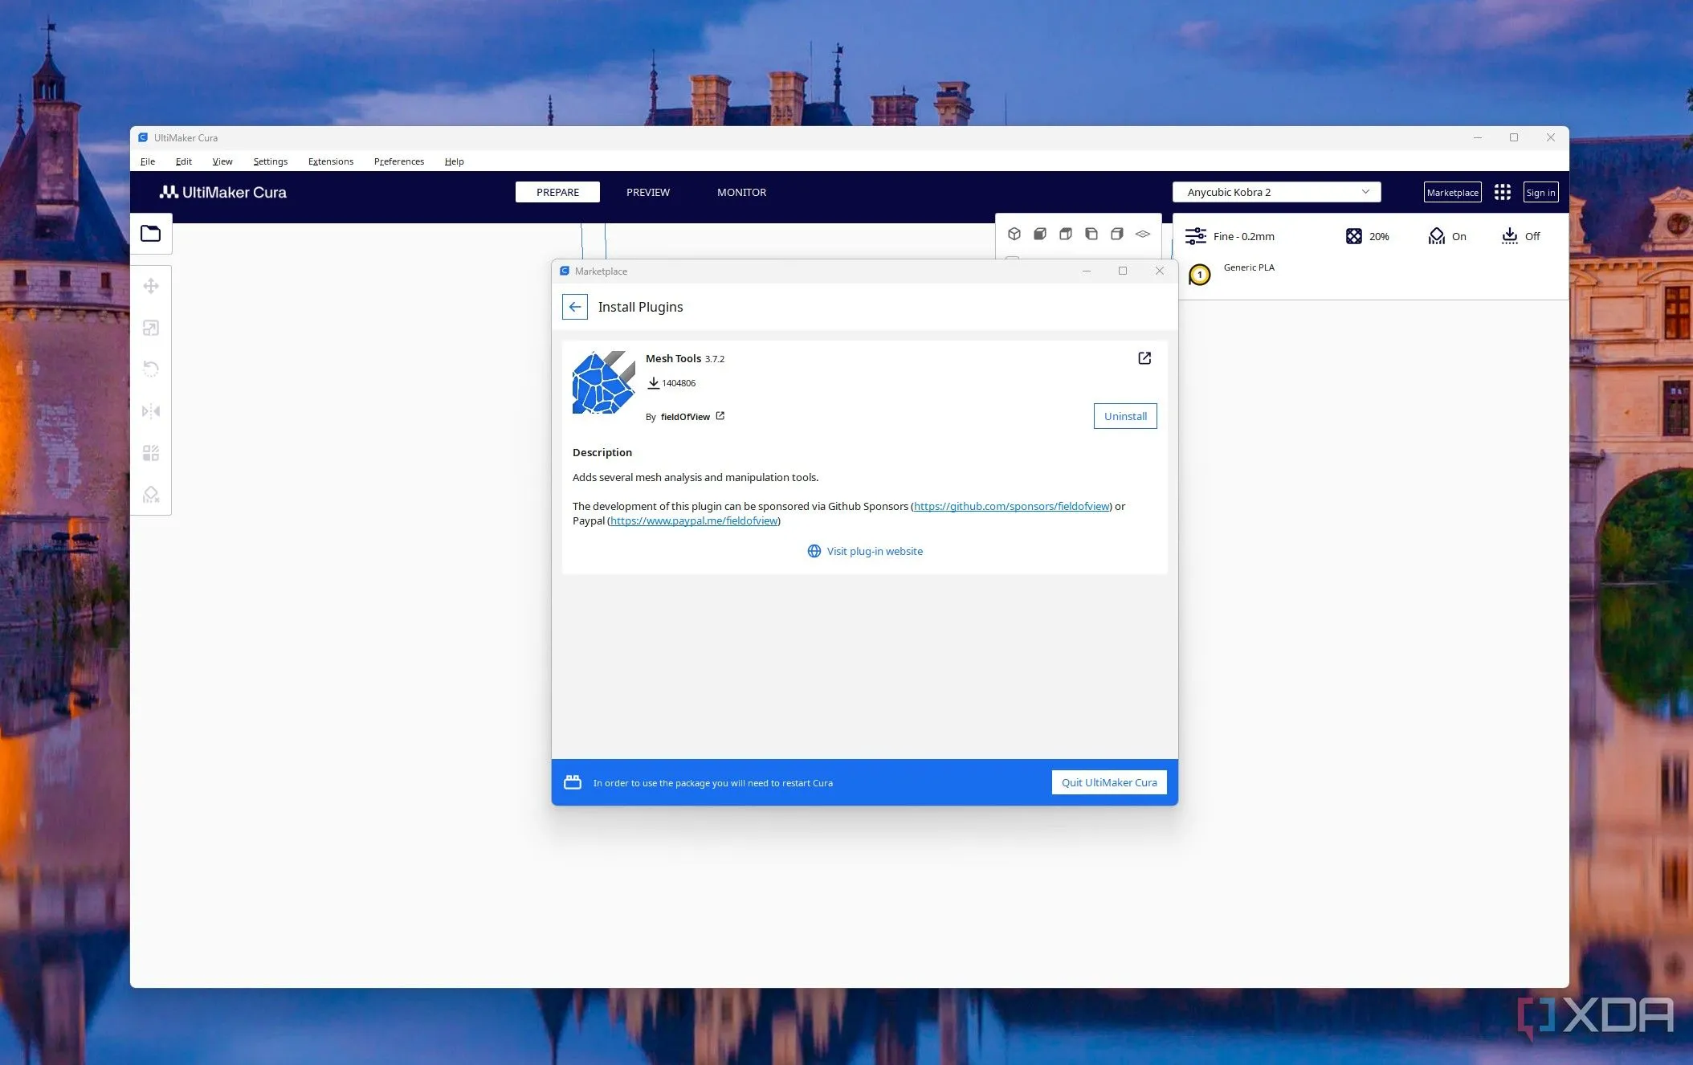The height and width of the screenshot is (1065, 1693).
Task: Expand the Anycubic Kobra 2 printer dropdown
Action: point(1276,192)
